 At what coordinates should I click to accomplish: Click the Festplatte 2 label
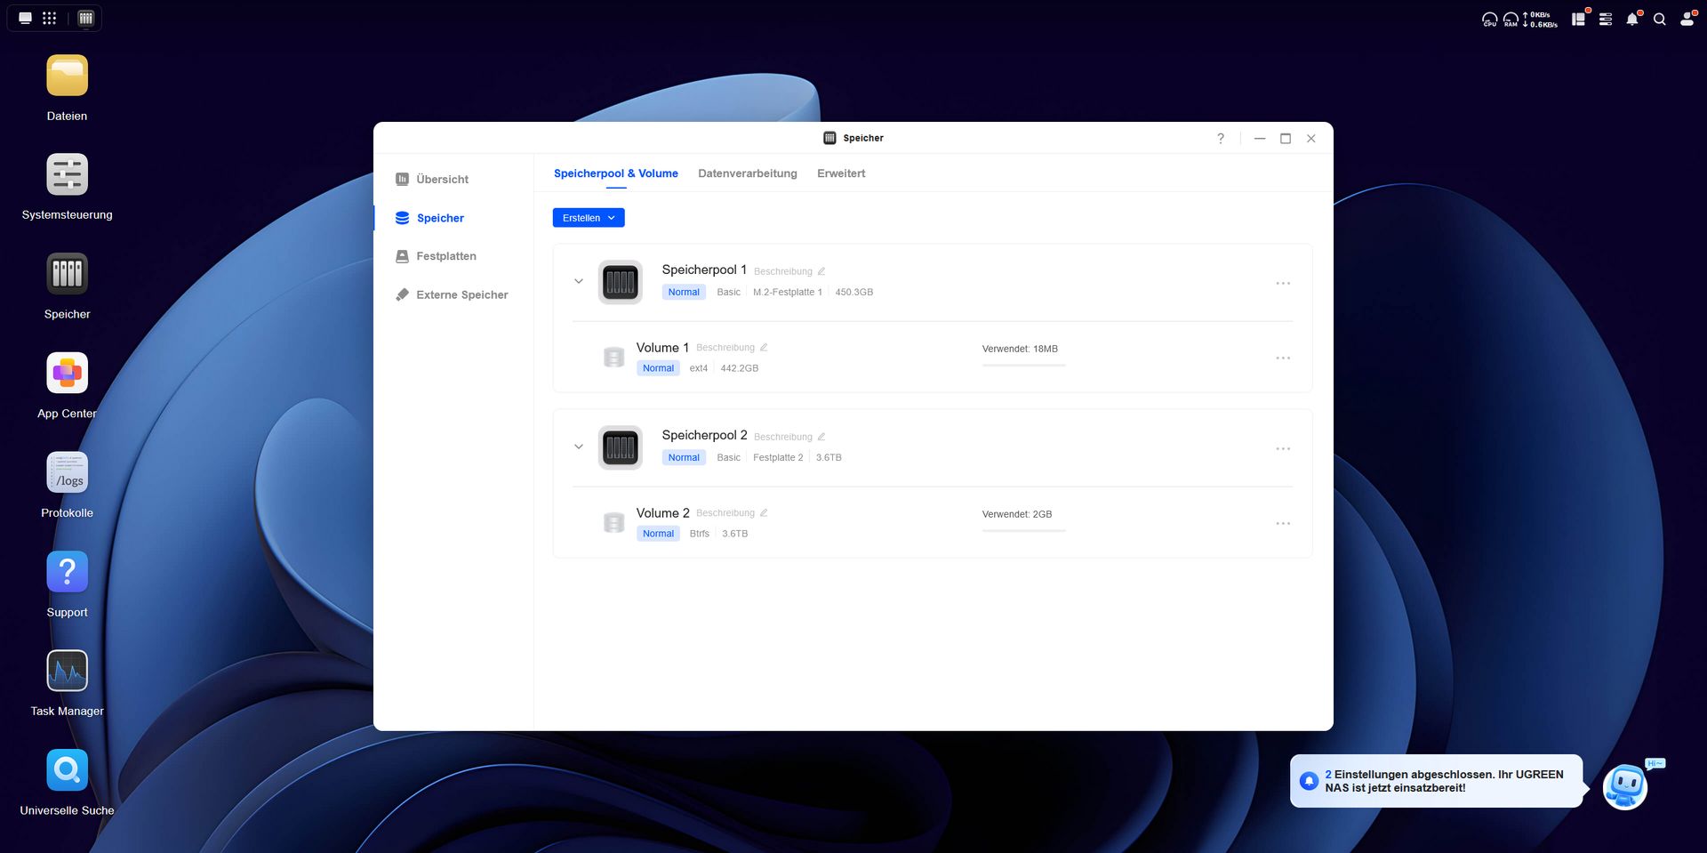(778, 457)
